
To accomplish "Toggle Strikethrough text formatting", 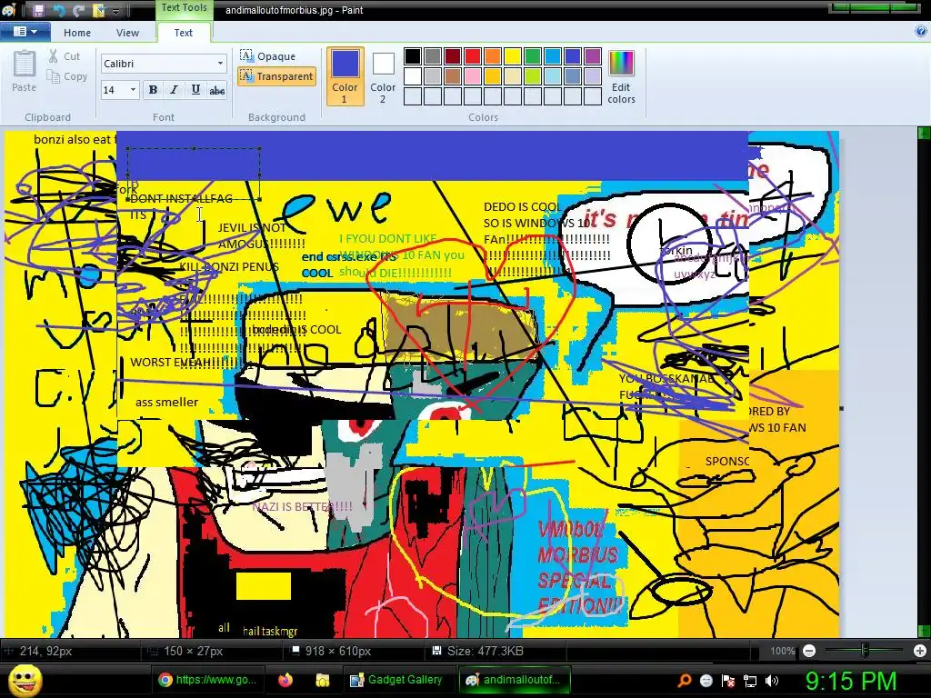I will (x=217, y=90).
